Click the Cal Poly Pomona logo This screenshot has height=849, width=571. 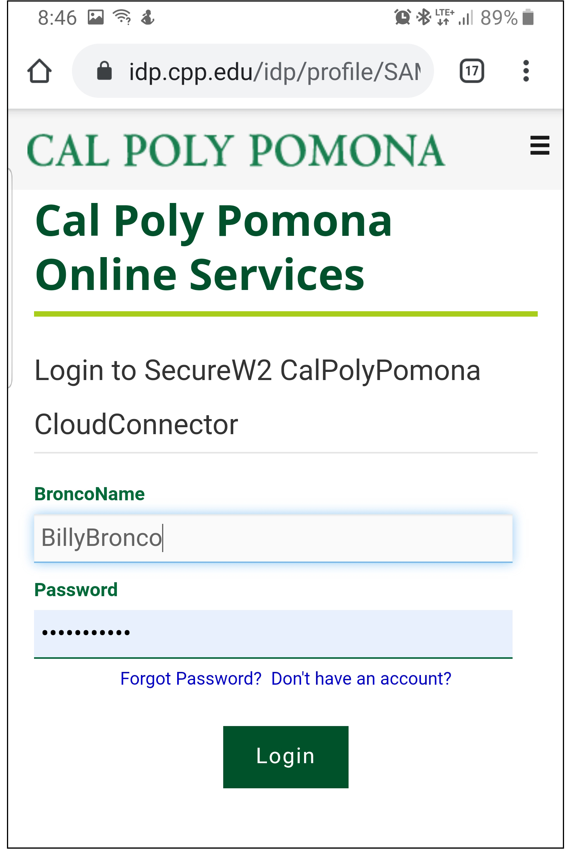point(236,150)
